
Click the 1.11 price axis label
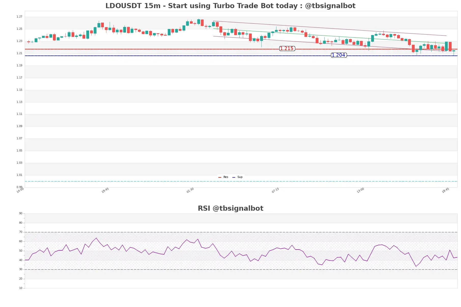(19, 114)
